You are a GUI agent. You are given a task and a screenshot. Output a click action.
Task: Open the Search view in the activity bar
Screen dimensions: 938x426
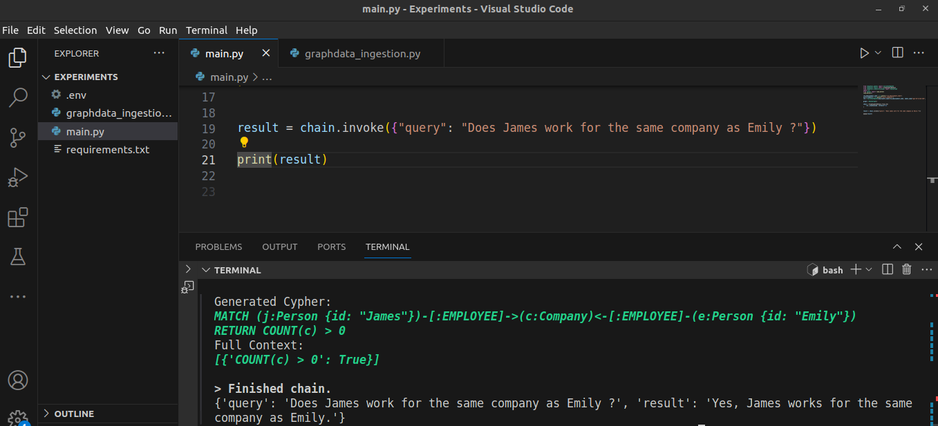coord(17,98)
